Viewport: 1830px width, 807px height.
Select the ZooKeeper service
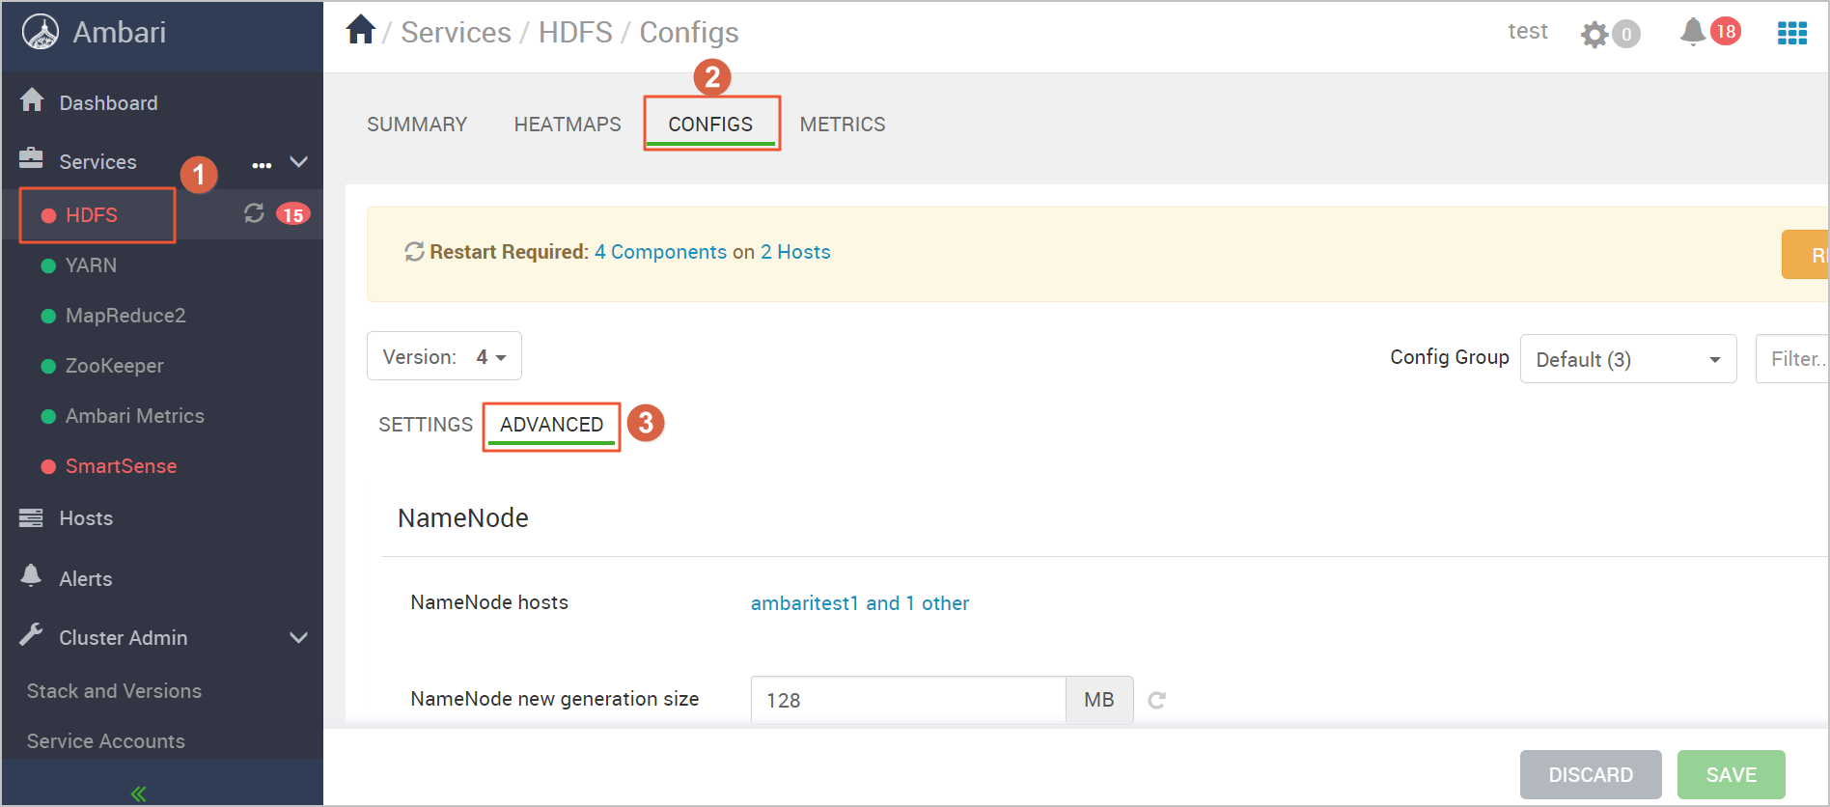pyautogui.click(x=115, y=366)
